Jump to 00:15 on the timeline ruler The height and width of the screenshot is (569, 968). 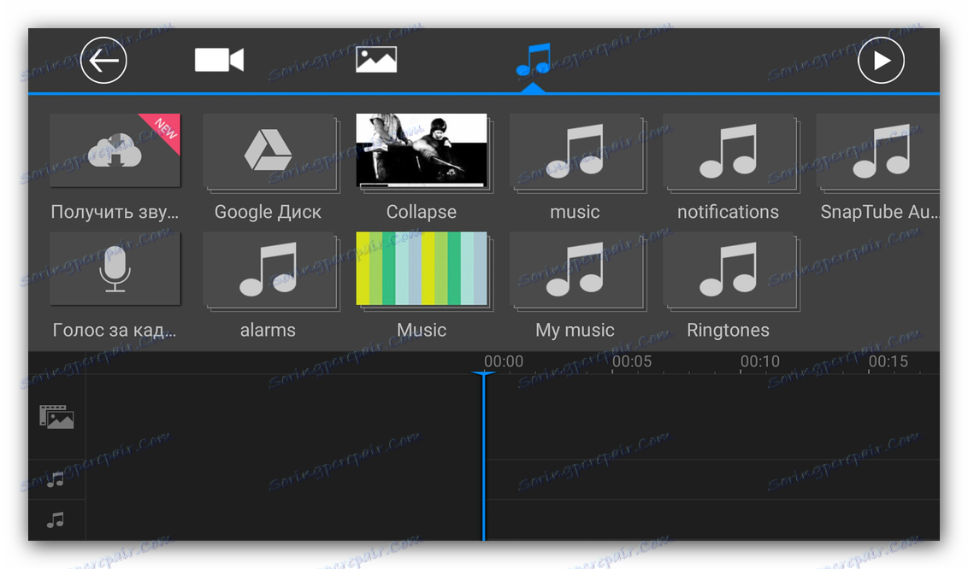pos(888,361)
